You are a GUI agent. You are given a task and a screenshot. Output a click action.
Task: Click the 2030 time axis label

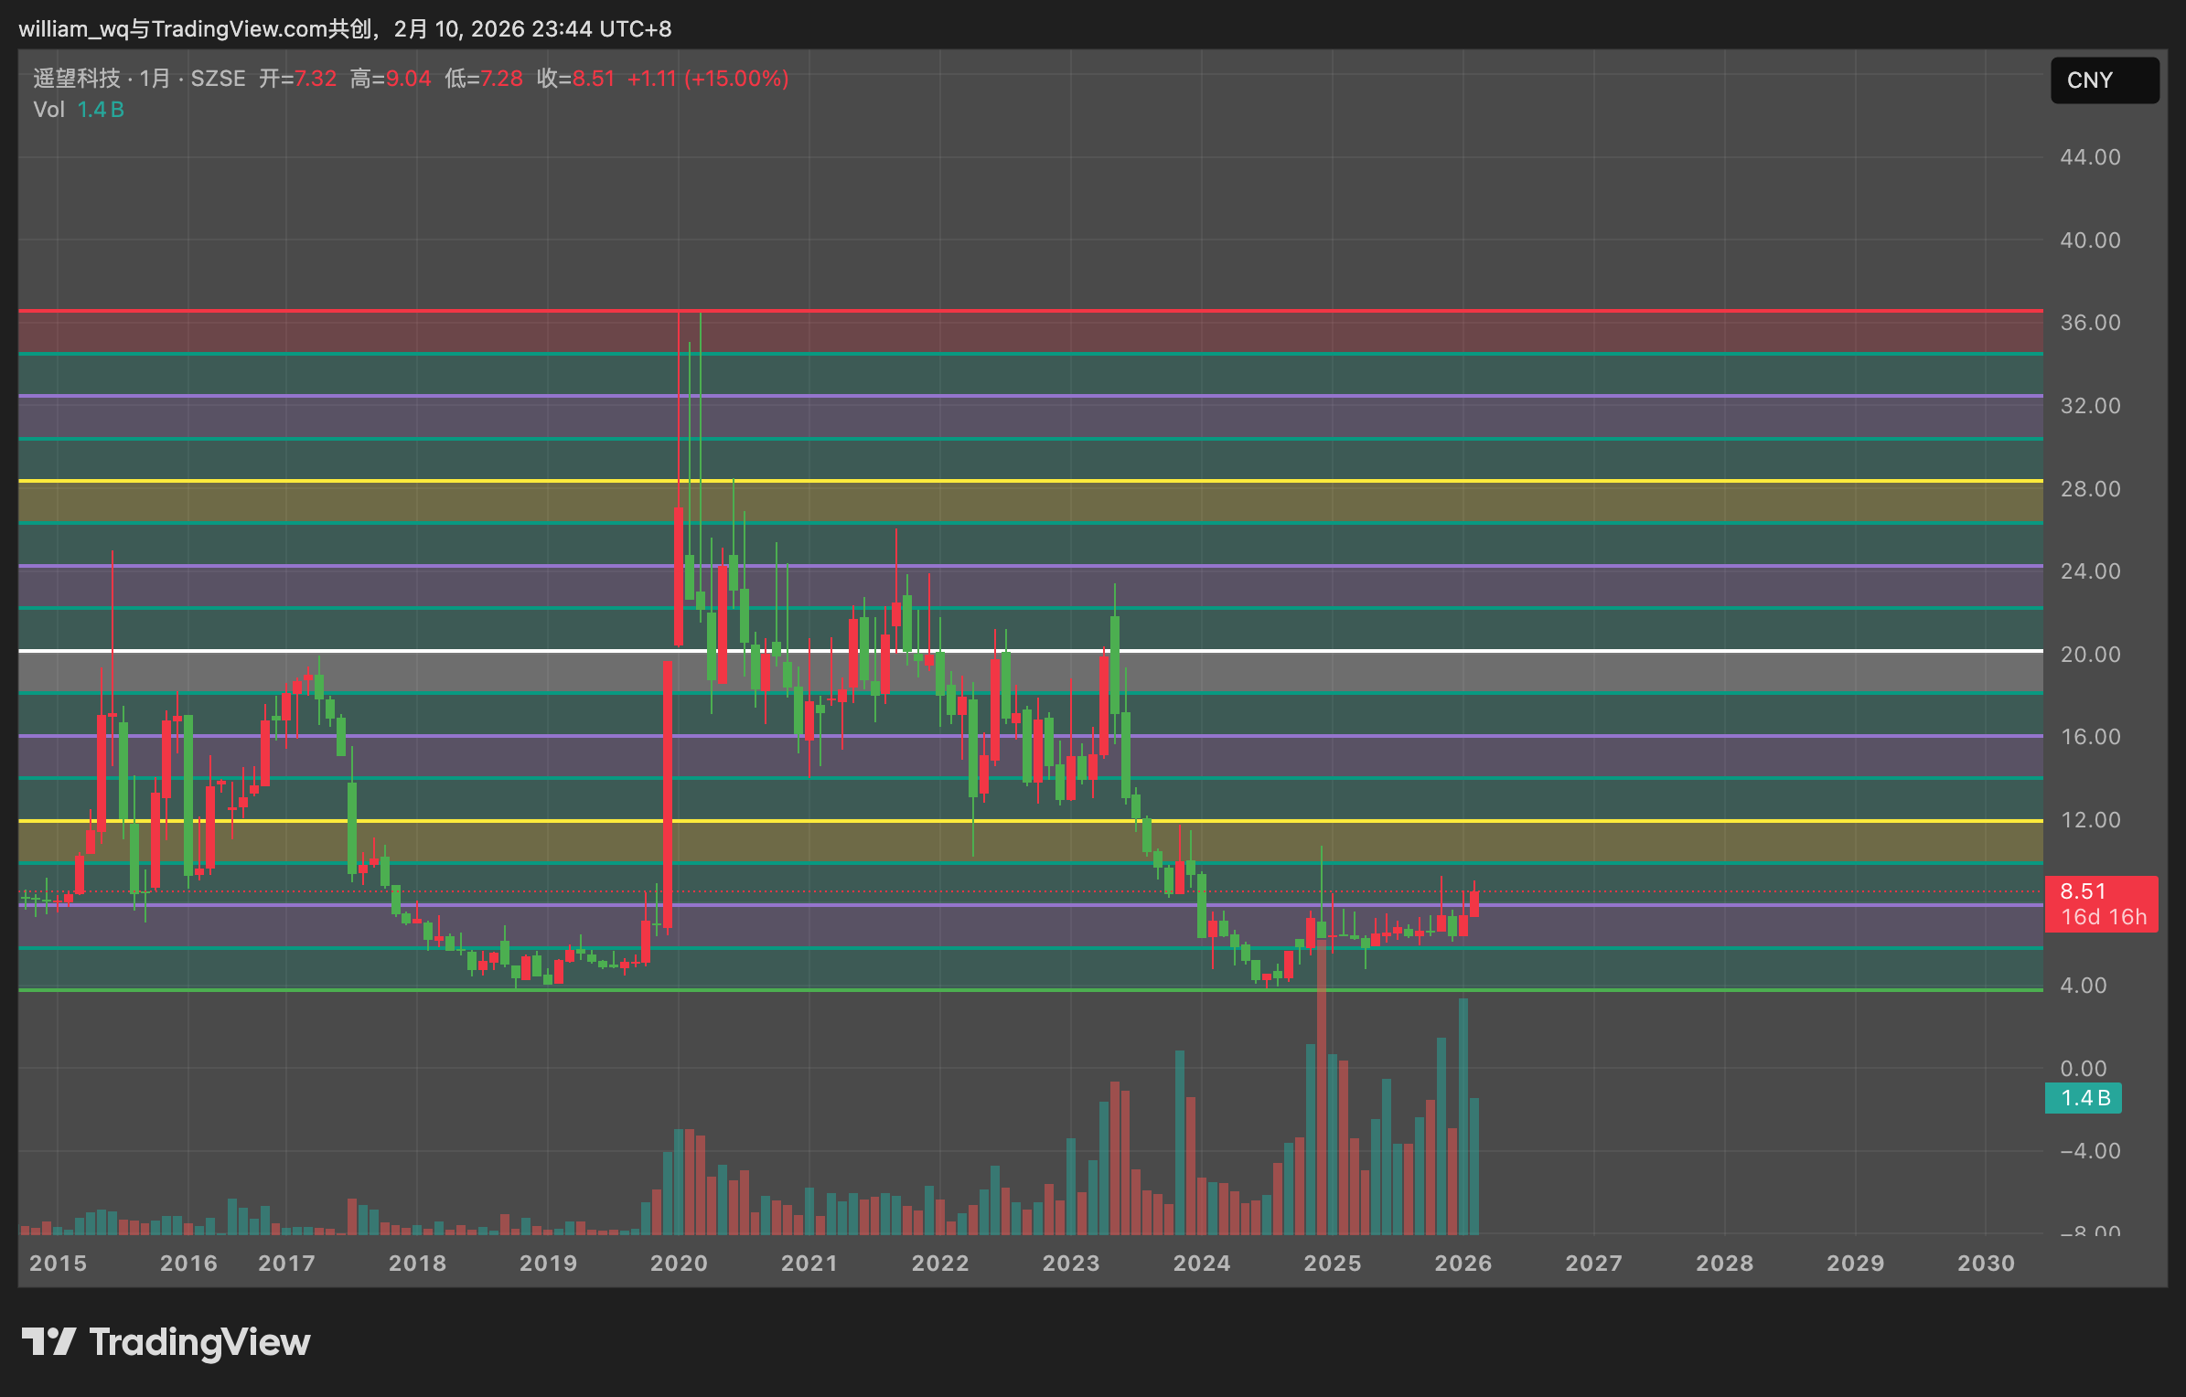click(x=1986, y=1263)
